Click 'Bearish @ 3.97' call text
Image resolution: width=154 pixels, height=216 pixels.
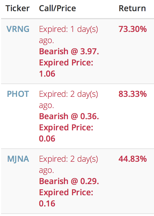69,51
